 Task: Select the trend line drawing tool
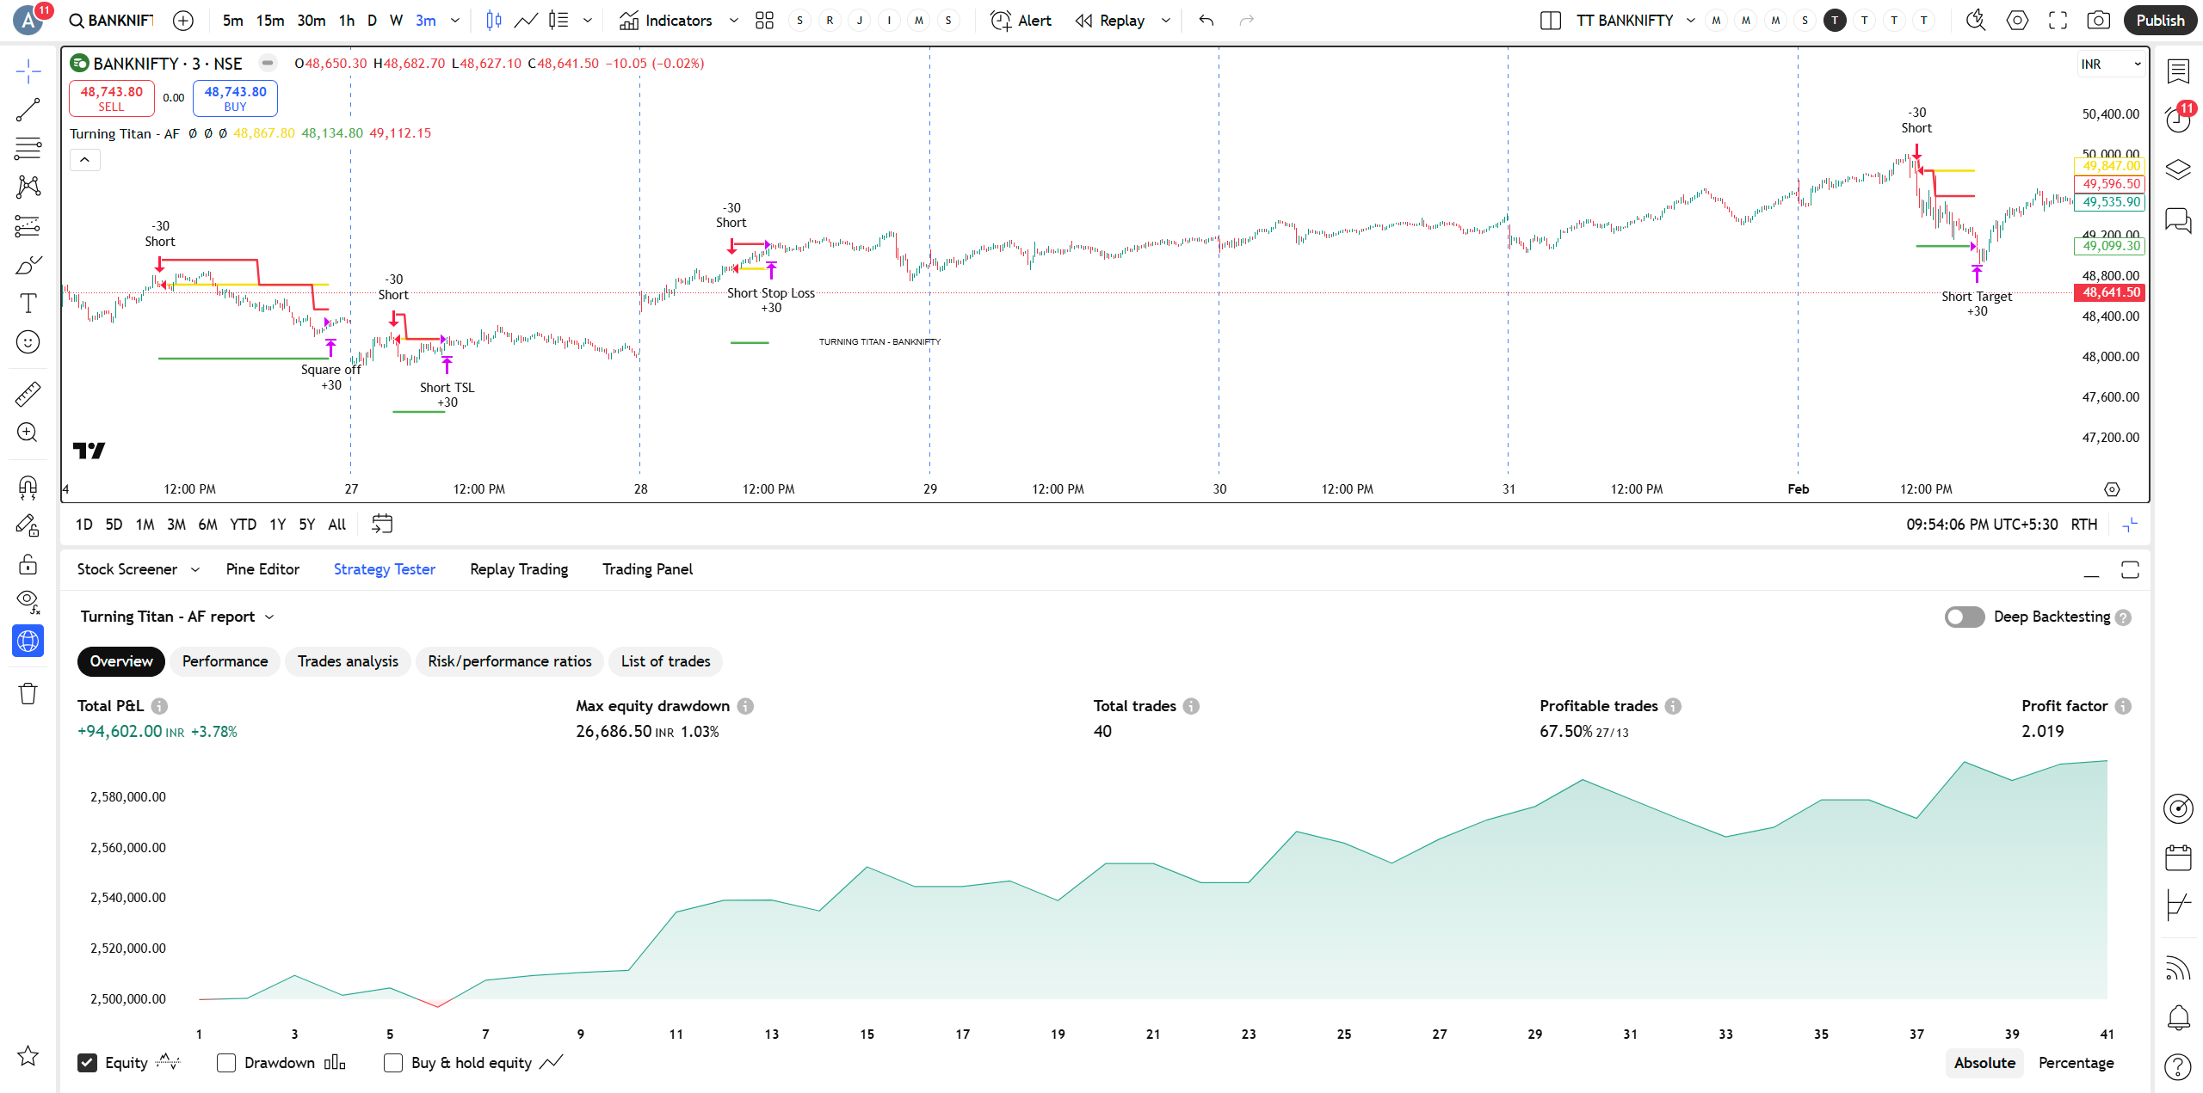pyautogui.click(x=28, y=110)
